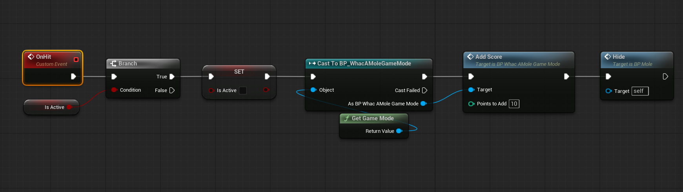The width and height of the screenshot is (683, 192).
Task: Click the Cast node Object input pin
Action: tap(313, 90)
